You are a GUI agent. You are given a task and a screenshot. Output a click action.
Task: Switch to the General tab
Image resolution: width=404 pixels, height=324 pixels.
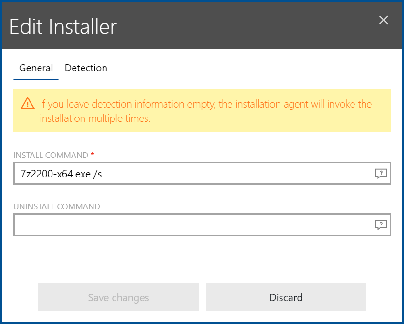(x=36, y=68)
